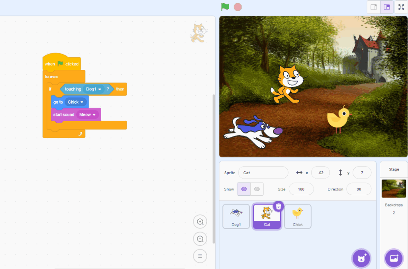Select the Chick sprite thumbnail
Viewport: 408px width, 269px height.
[298, 216]
